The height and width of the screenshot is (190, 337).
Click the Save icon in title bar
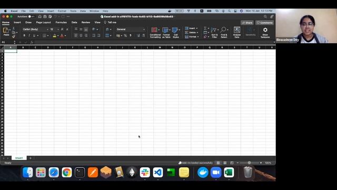(x=45, y=16)
